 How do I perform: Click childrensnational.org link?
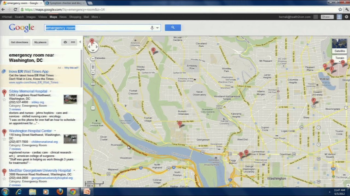coord(45,142)
